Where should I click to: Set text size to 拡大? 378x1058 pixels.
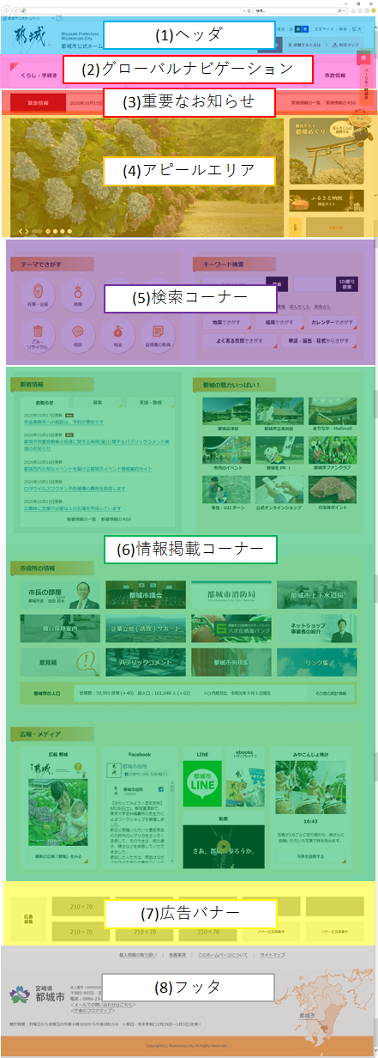coord(358,29)
